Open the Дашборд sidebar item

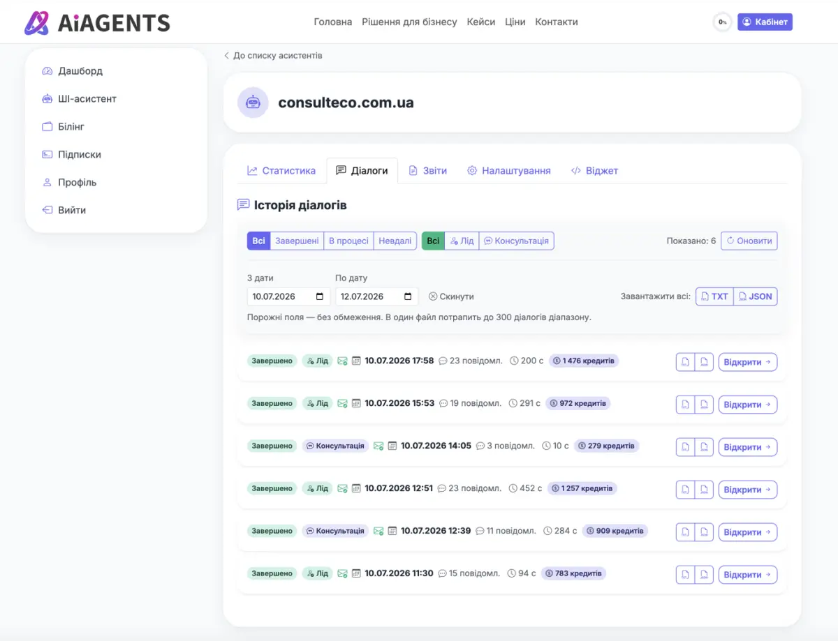[72, 71]
